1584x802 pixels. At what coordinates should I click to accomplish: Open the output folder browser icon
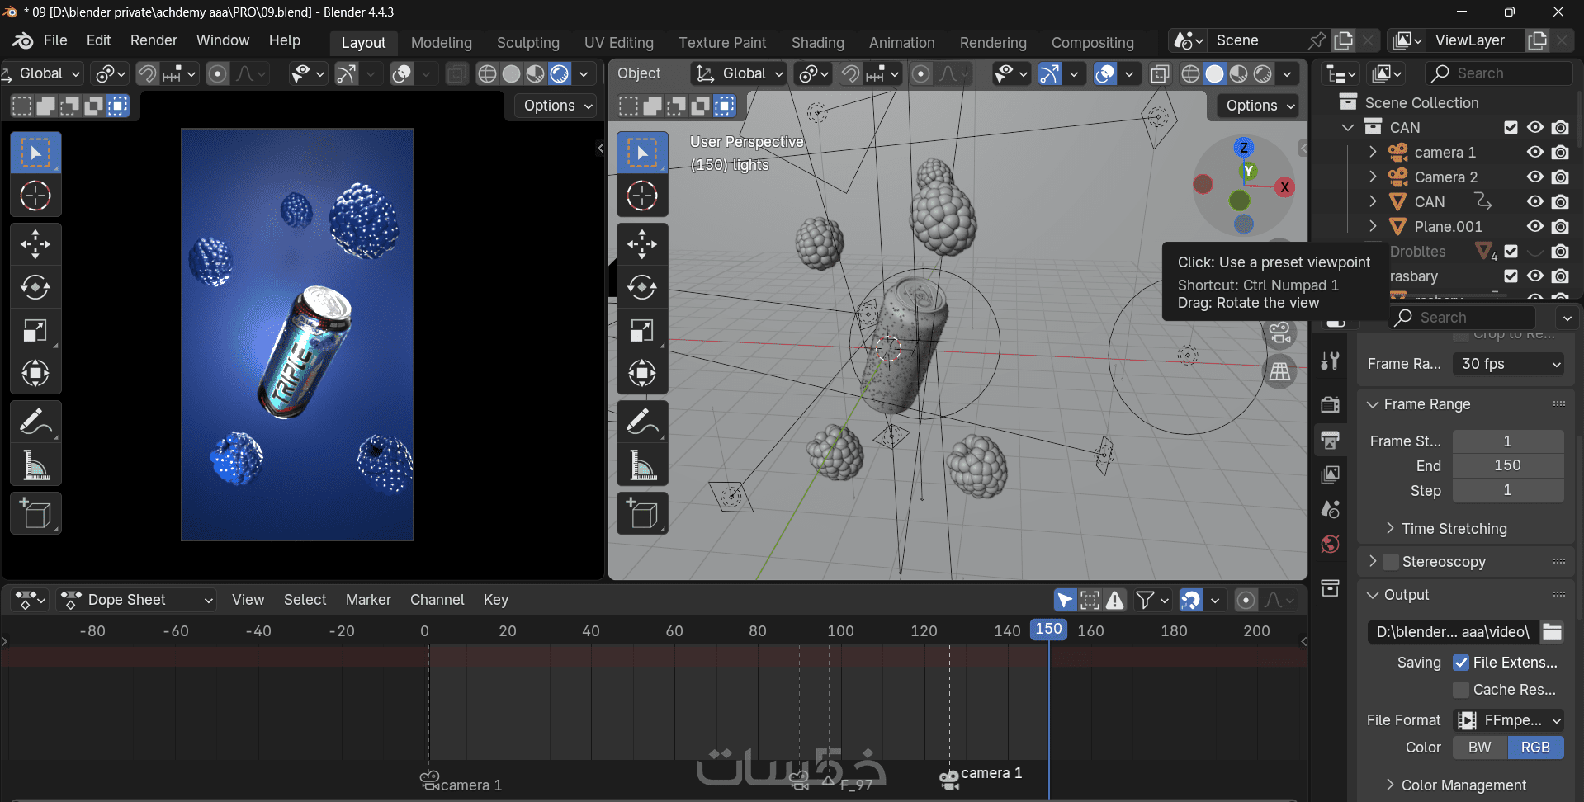tap(1552, 632)
